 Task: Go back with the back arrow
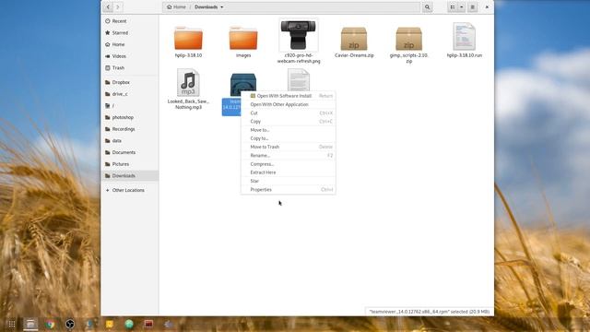109,7
